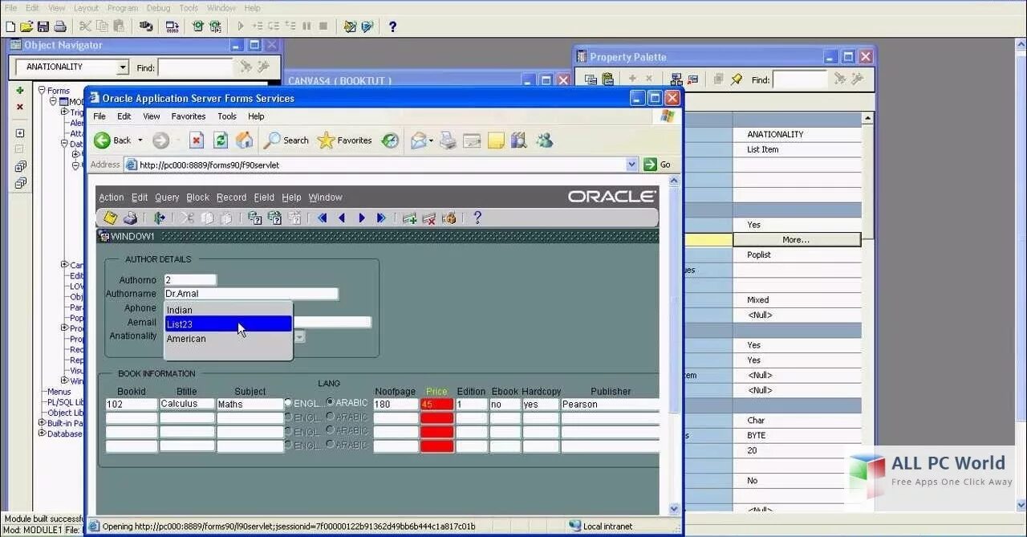Click the Mail envelope icon in browser toolbar

419,140
